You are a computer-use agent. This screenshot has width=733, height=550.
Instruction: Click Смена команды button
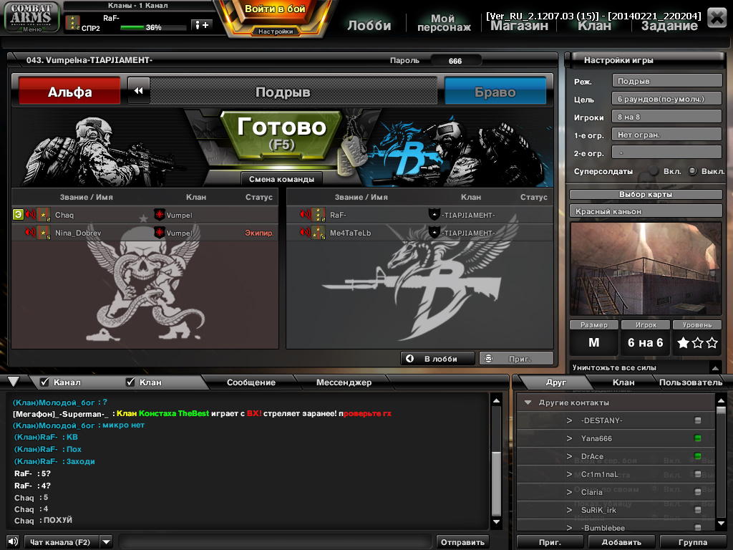(281, 179)
